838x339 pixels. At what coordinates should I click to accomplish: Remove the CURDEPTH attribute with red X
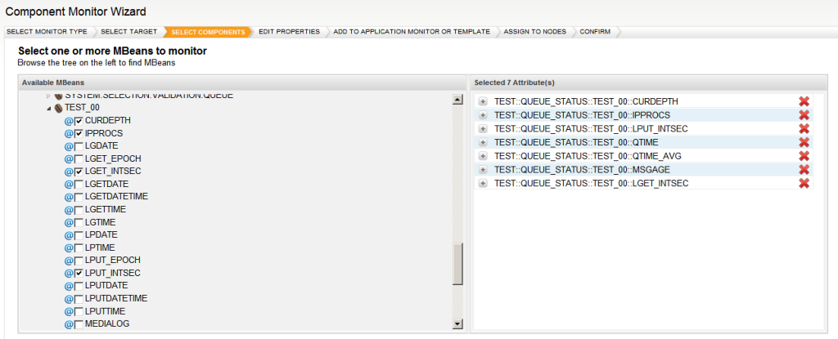tap(804, 101)
